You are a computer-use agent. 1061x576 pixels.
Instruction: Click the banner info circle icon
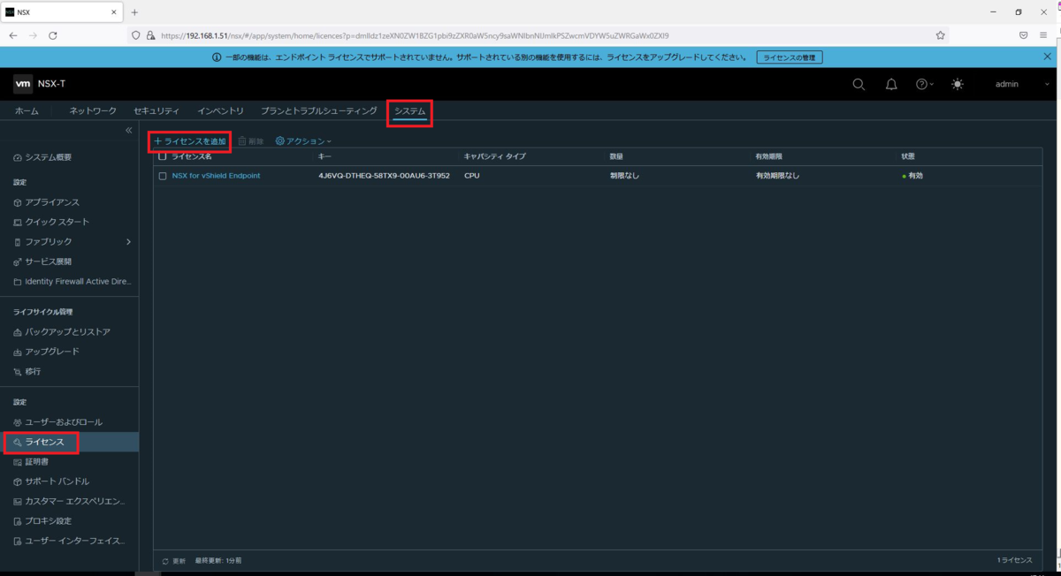tap(217, 57)
